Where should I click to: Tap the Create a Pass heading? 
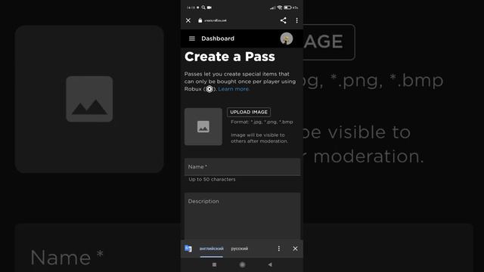230,57
